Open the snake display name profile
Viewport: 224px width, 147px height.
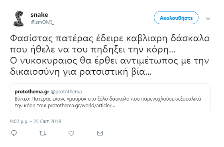tap(39, 15)
